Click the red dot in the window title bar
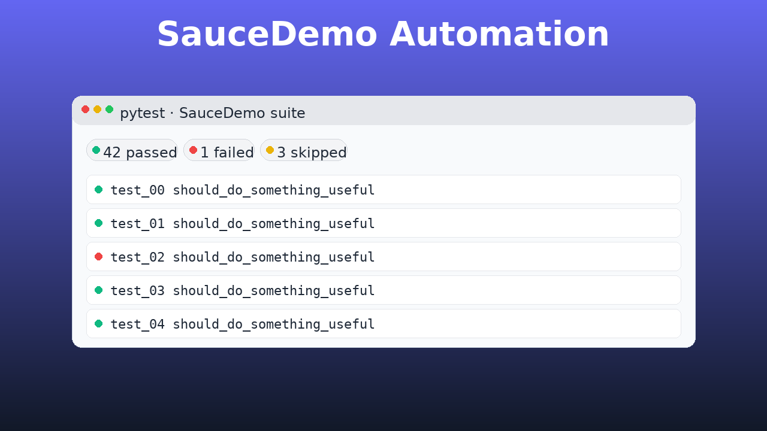Image resolution: width=767 pixels, height=431 pixels. coord(85,109)
